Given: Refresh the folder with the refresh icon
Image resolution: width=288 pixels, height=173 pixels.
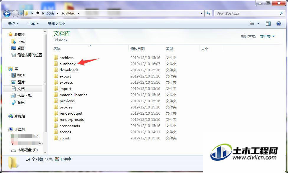Looking at the screenshot, I should (x=208, y=13).
